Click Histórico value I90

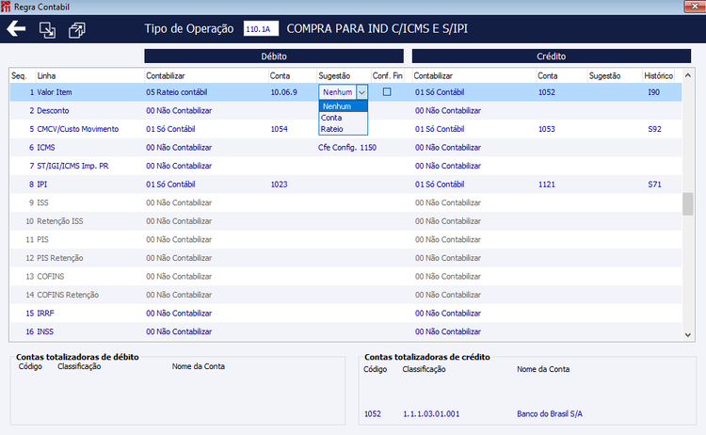click(x=654, y=92)
